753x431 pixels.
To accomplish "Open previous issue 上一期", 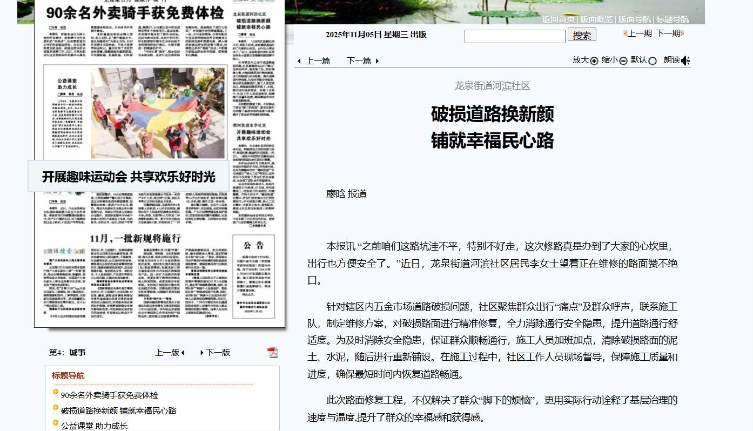I will point(640,33).
